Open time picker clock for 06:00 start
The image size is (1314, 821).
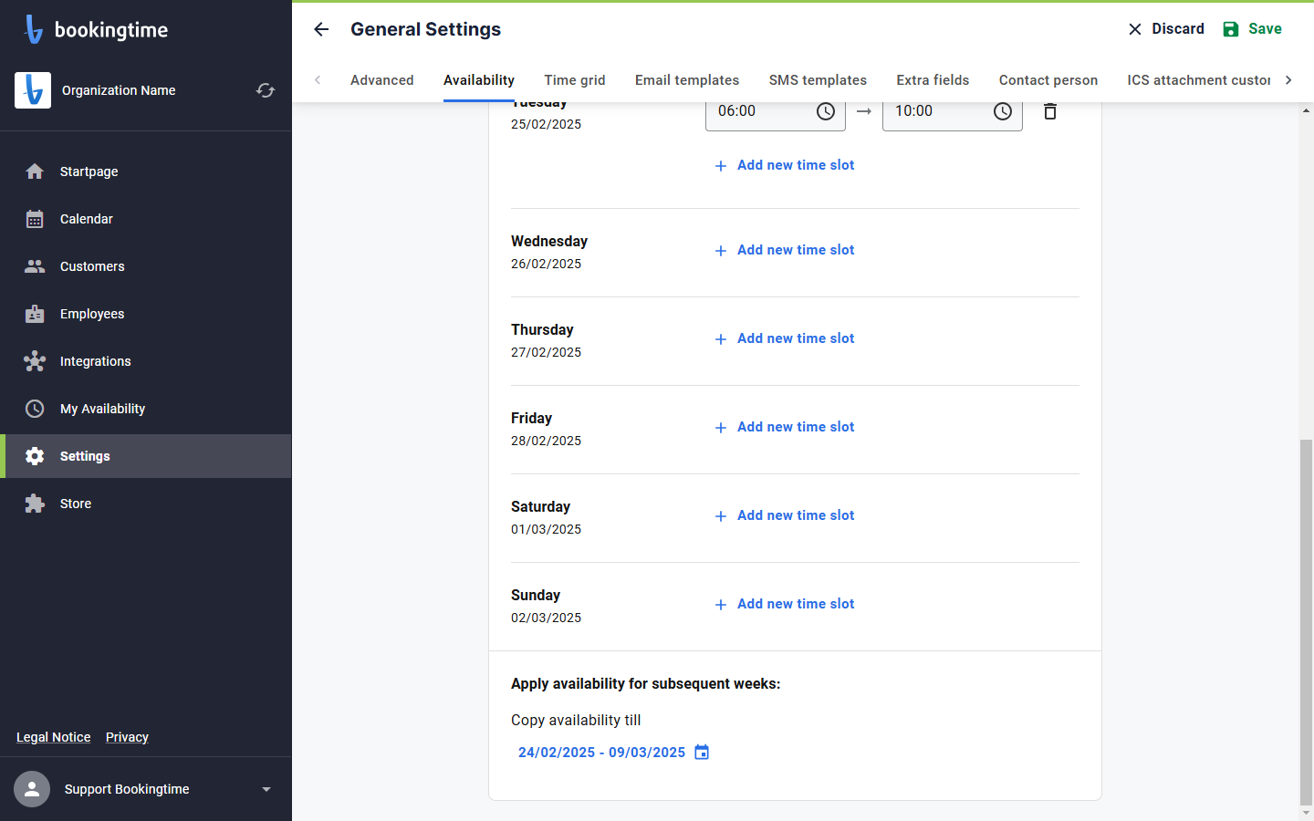coord(826,111)
